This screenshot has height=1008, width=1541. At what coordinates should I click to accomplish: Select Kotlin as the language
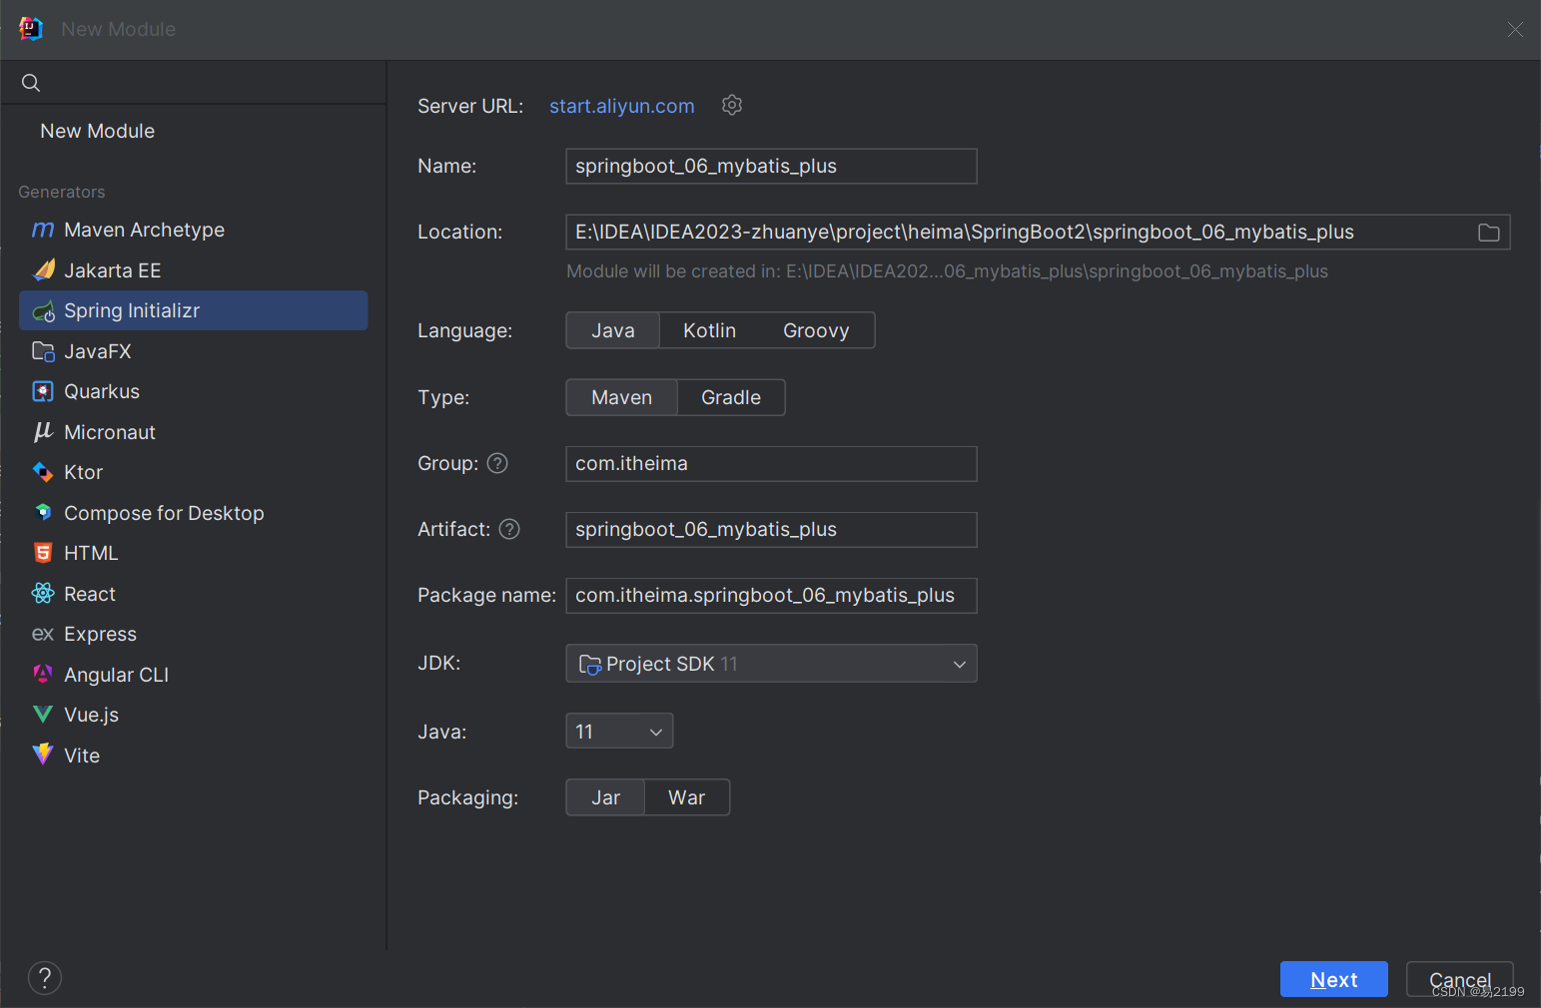coord(709,330)
